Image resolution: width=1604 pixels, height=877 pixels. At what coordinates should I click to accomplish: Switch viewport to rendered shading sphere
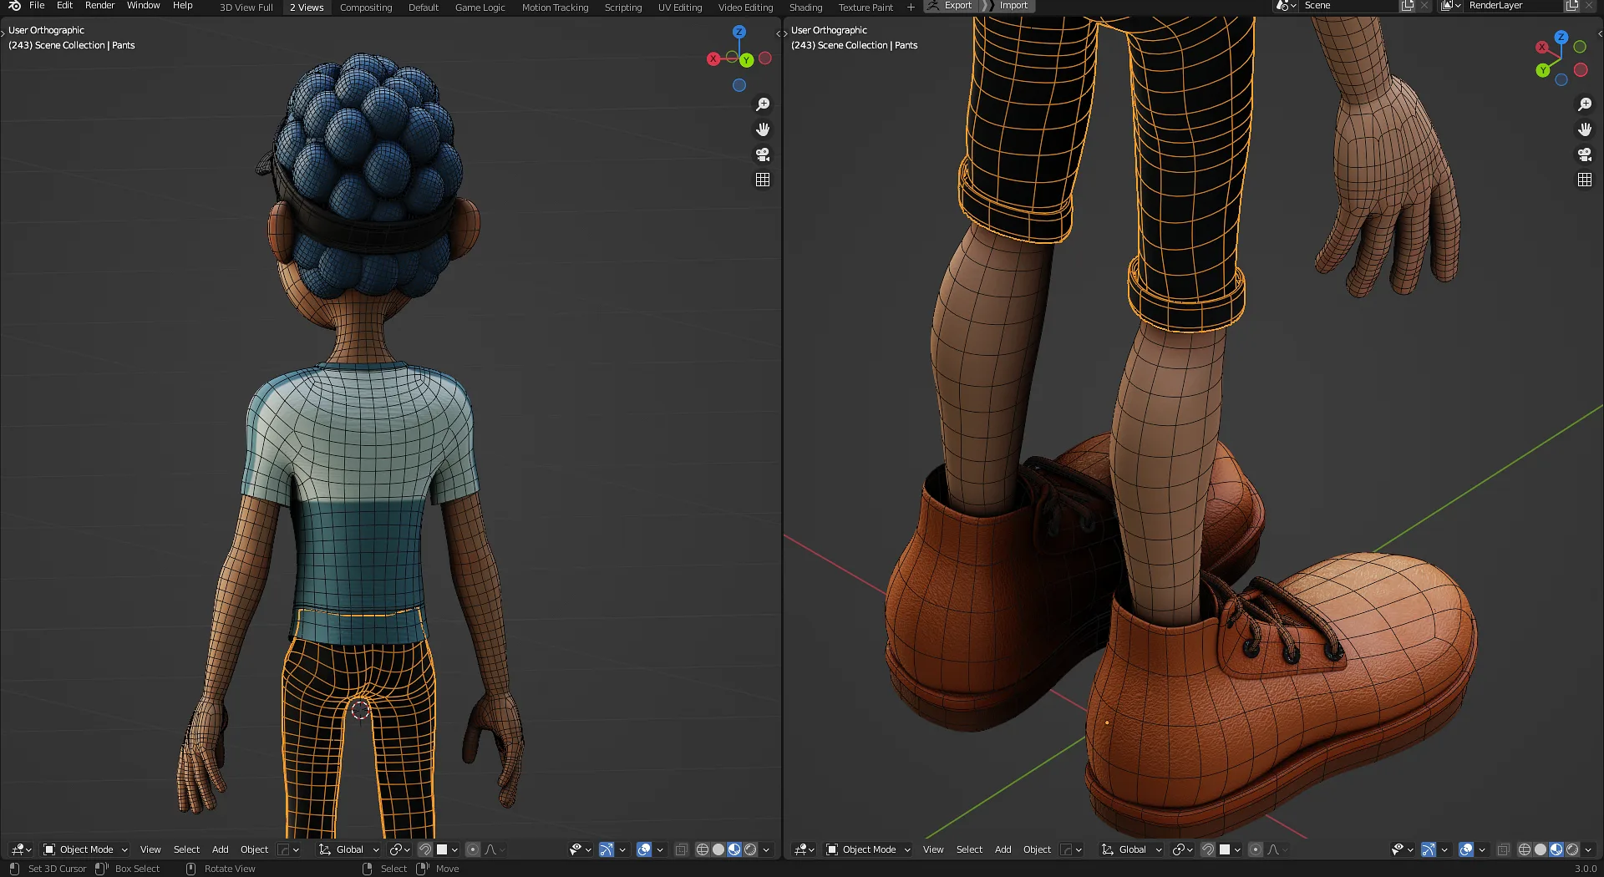pos(749,849)
